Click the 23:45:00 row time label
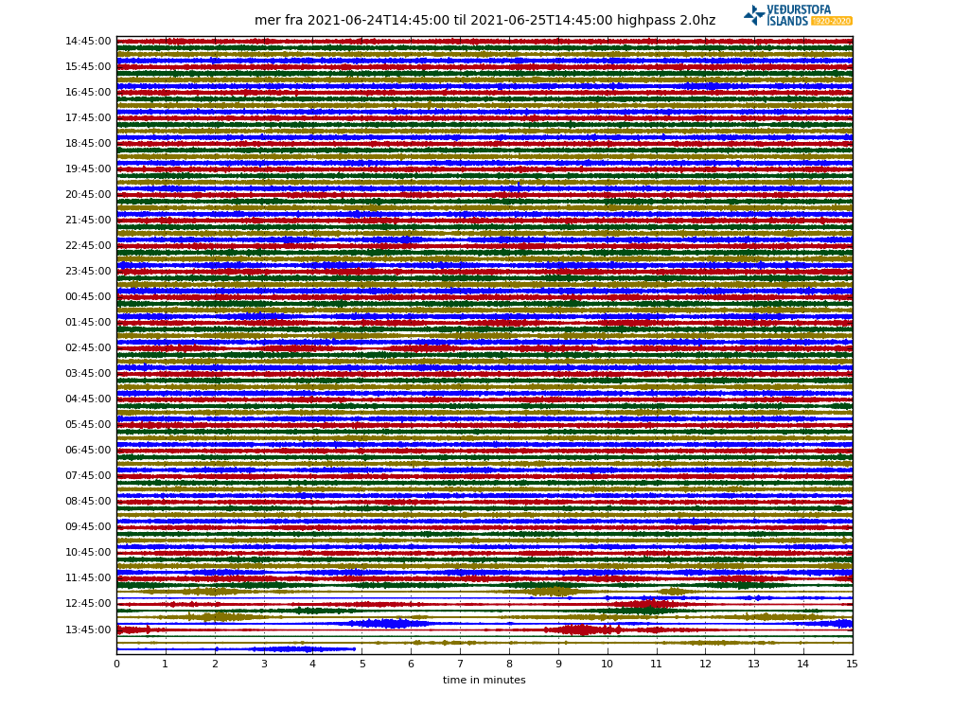The image size is (969, 727). coord(88,272)
